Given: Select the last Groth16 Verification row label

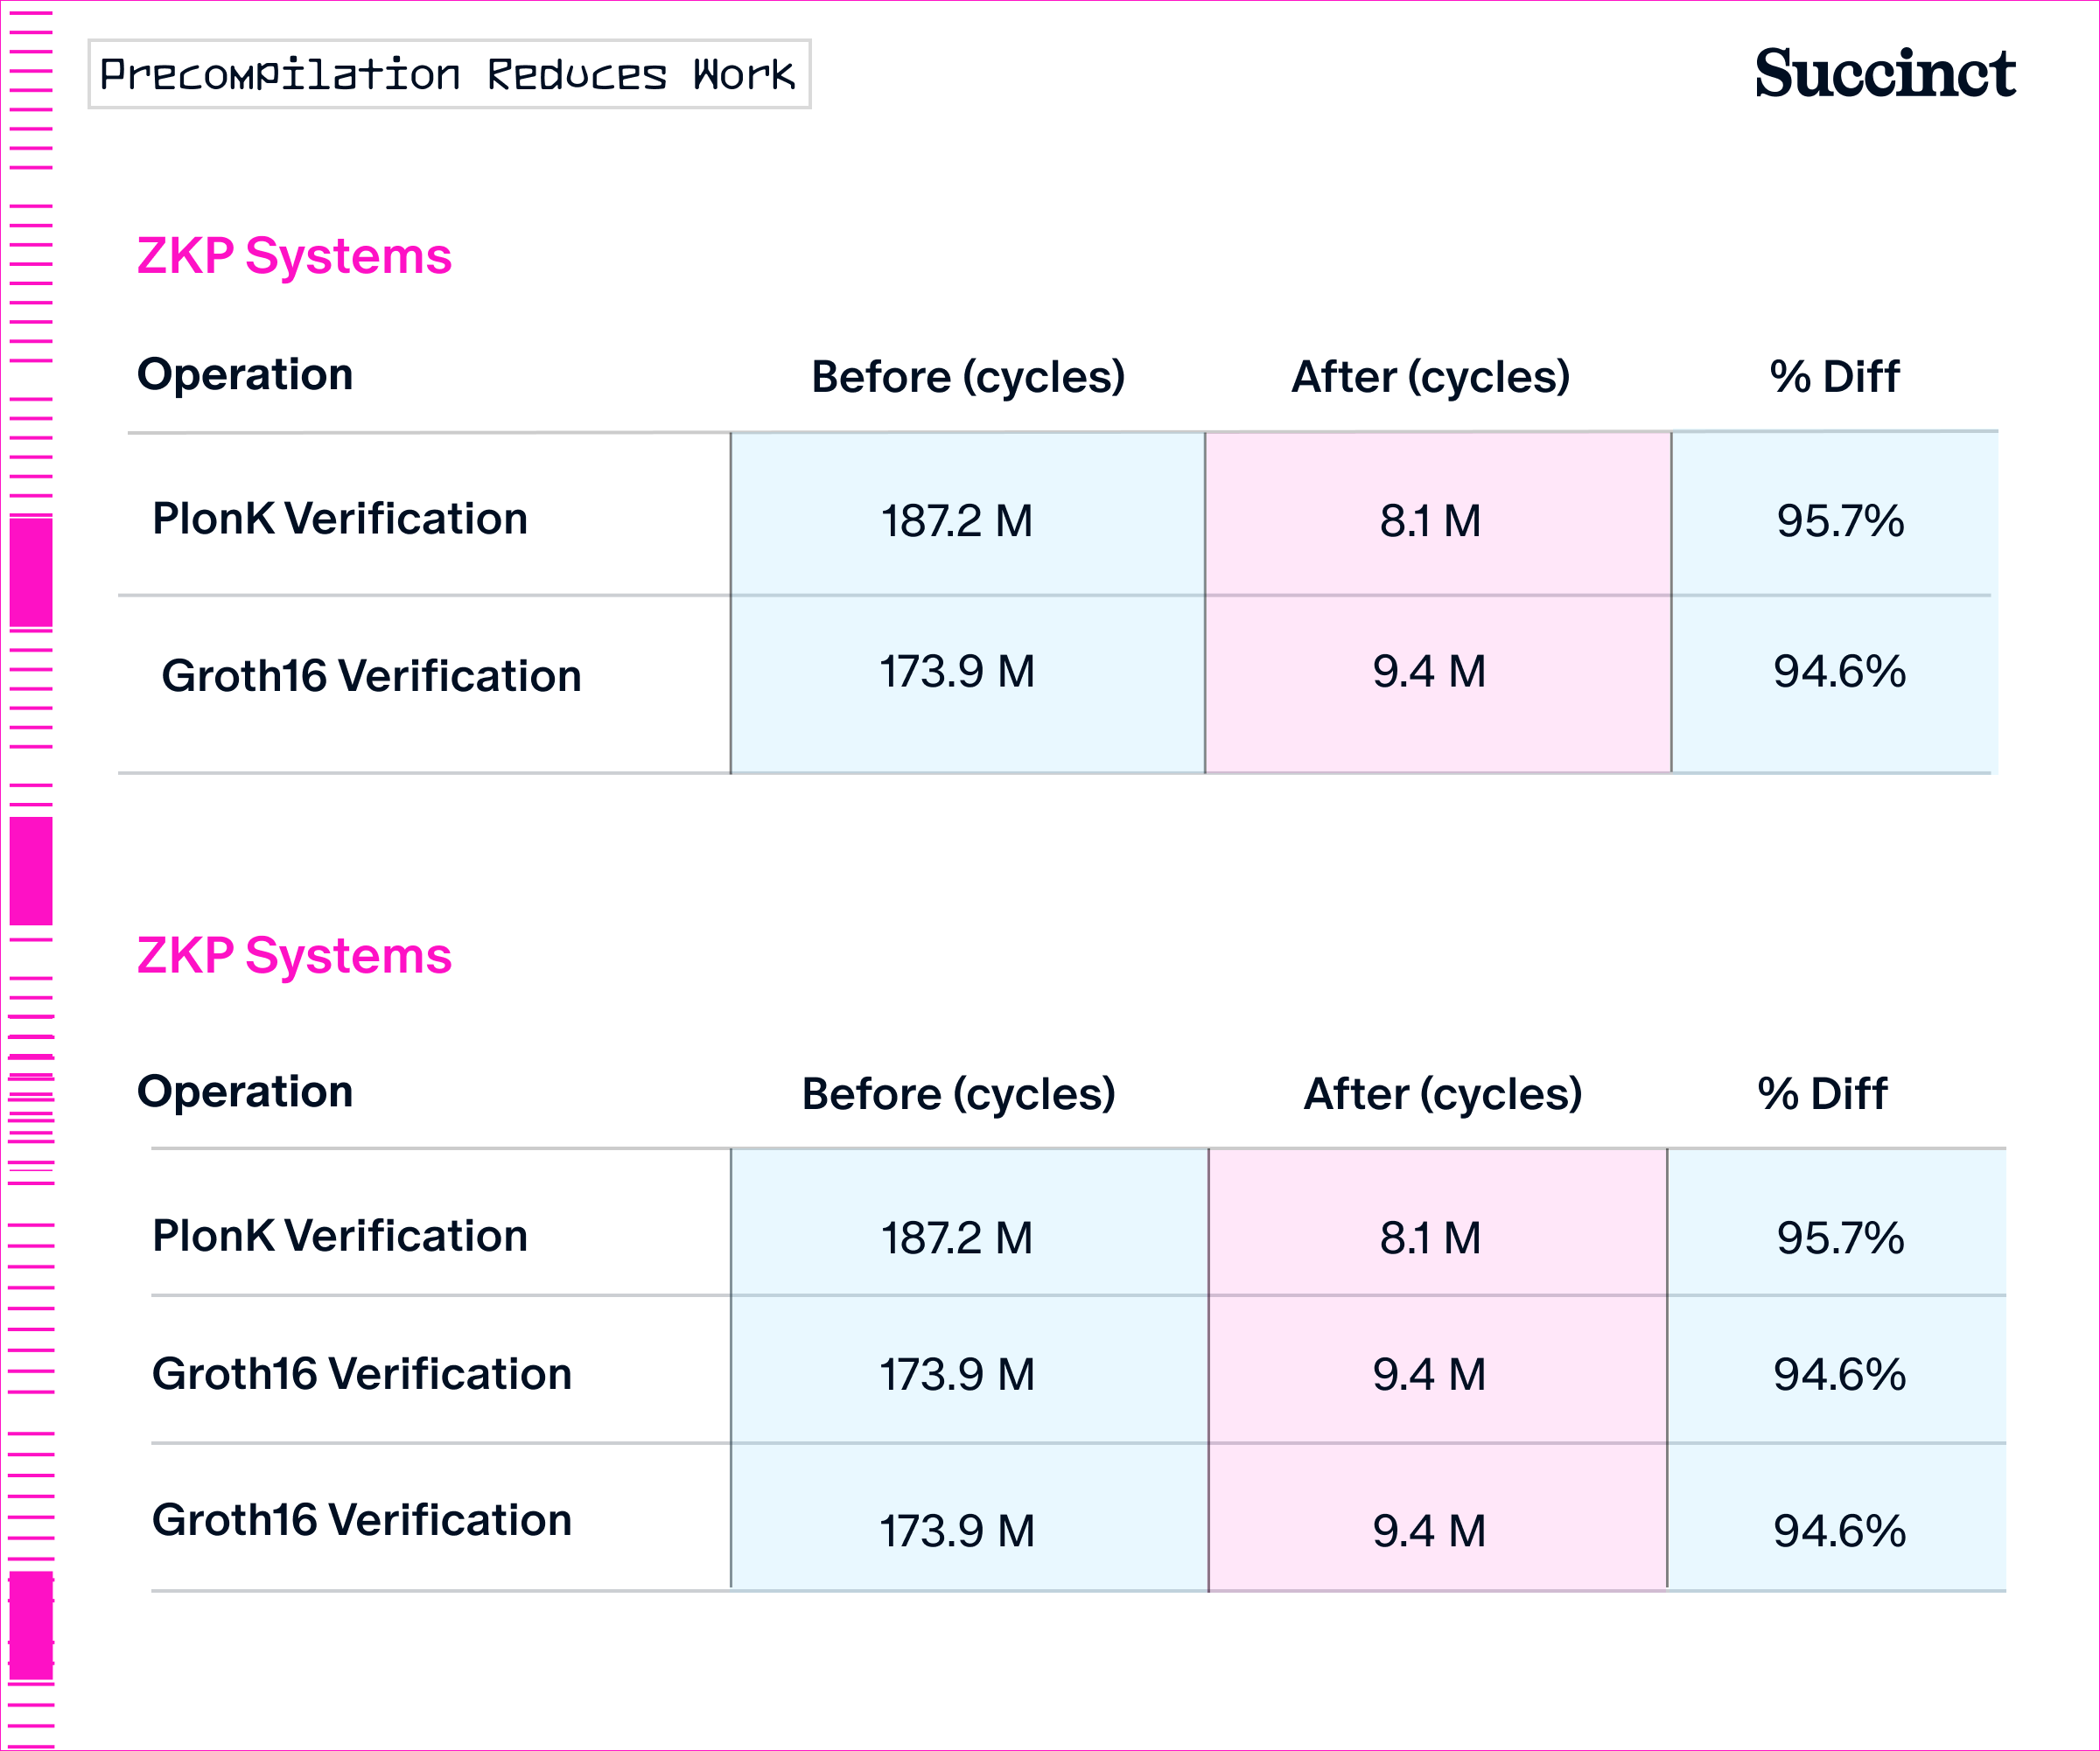Looking at the screenshot, I should tap(362, 1520).
